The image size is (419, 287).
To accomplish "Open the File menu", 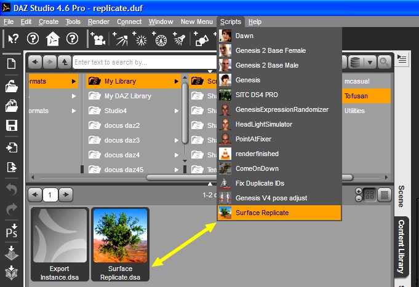I will point(9,22).
